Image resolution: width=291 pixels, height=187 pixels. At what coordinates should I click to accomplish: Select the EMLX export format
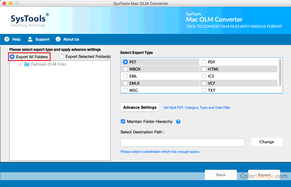[125, 83]
